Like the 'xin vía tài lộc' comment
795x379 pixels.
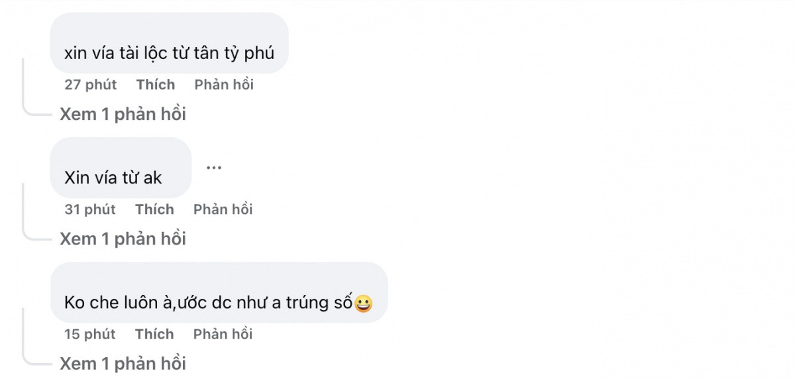coord(156,85)
